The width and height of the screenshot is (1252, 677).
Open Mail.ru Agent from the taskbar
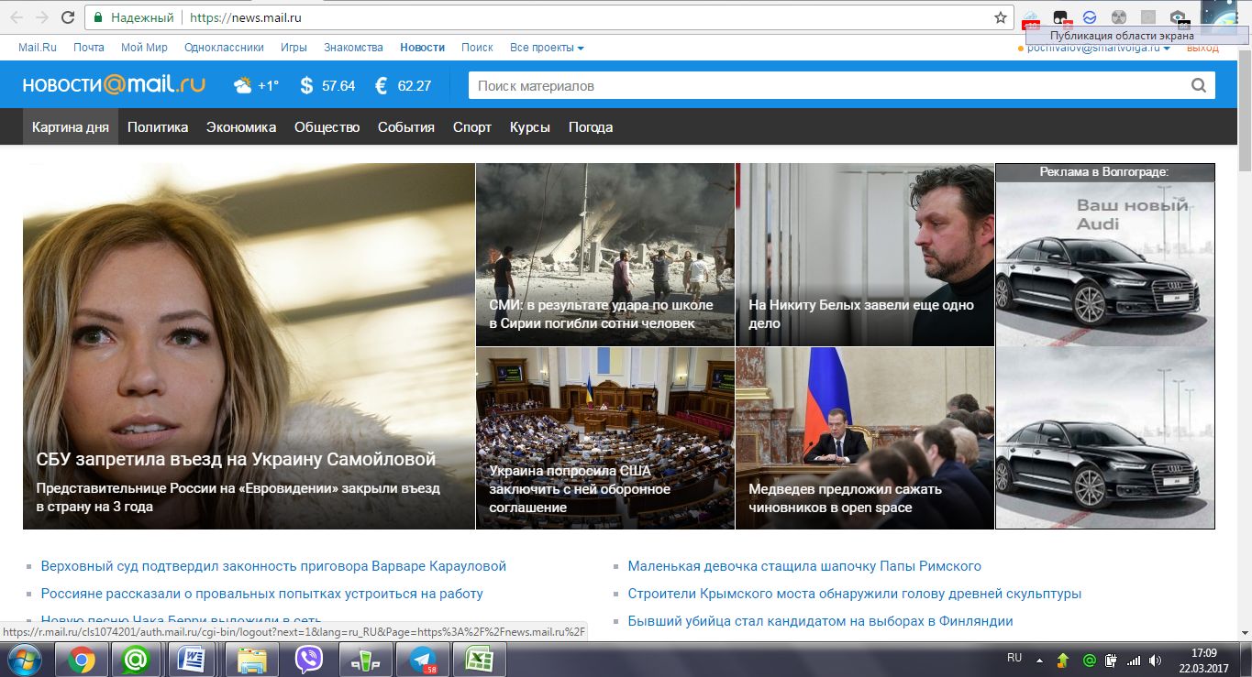[138, 660]
